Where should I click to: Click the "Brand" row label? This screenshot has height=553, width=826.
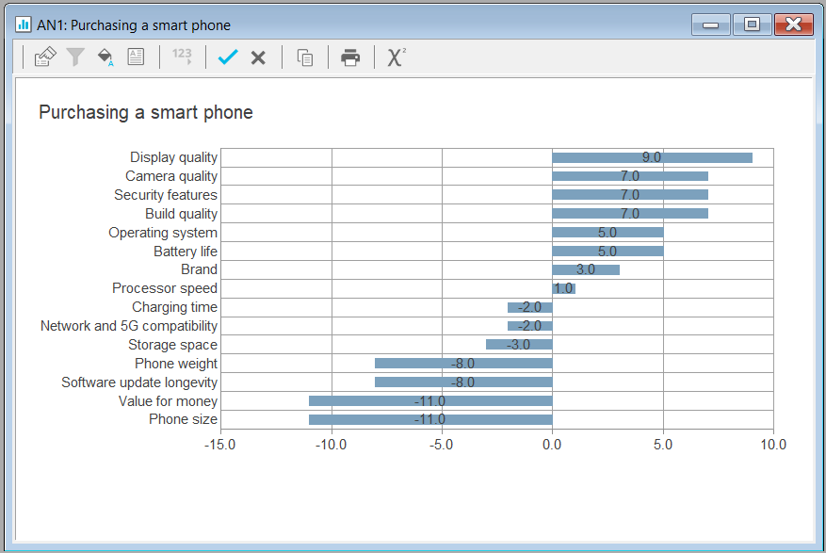pos(199,269)
